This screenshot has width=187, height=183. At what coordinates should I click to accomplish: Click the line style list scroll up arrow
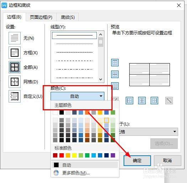point(100,34)
